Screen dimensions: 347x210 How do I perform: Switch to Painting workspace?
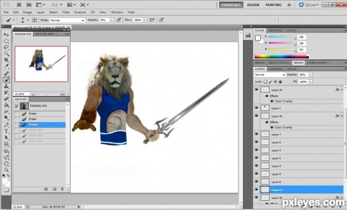coord(274,5)
